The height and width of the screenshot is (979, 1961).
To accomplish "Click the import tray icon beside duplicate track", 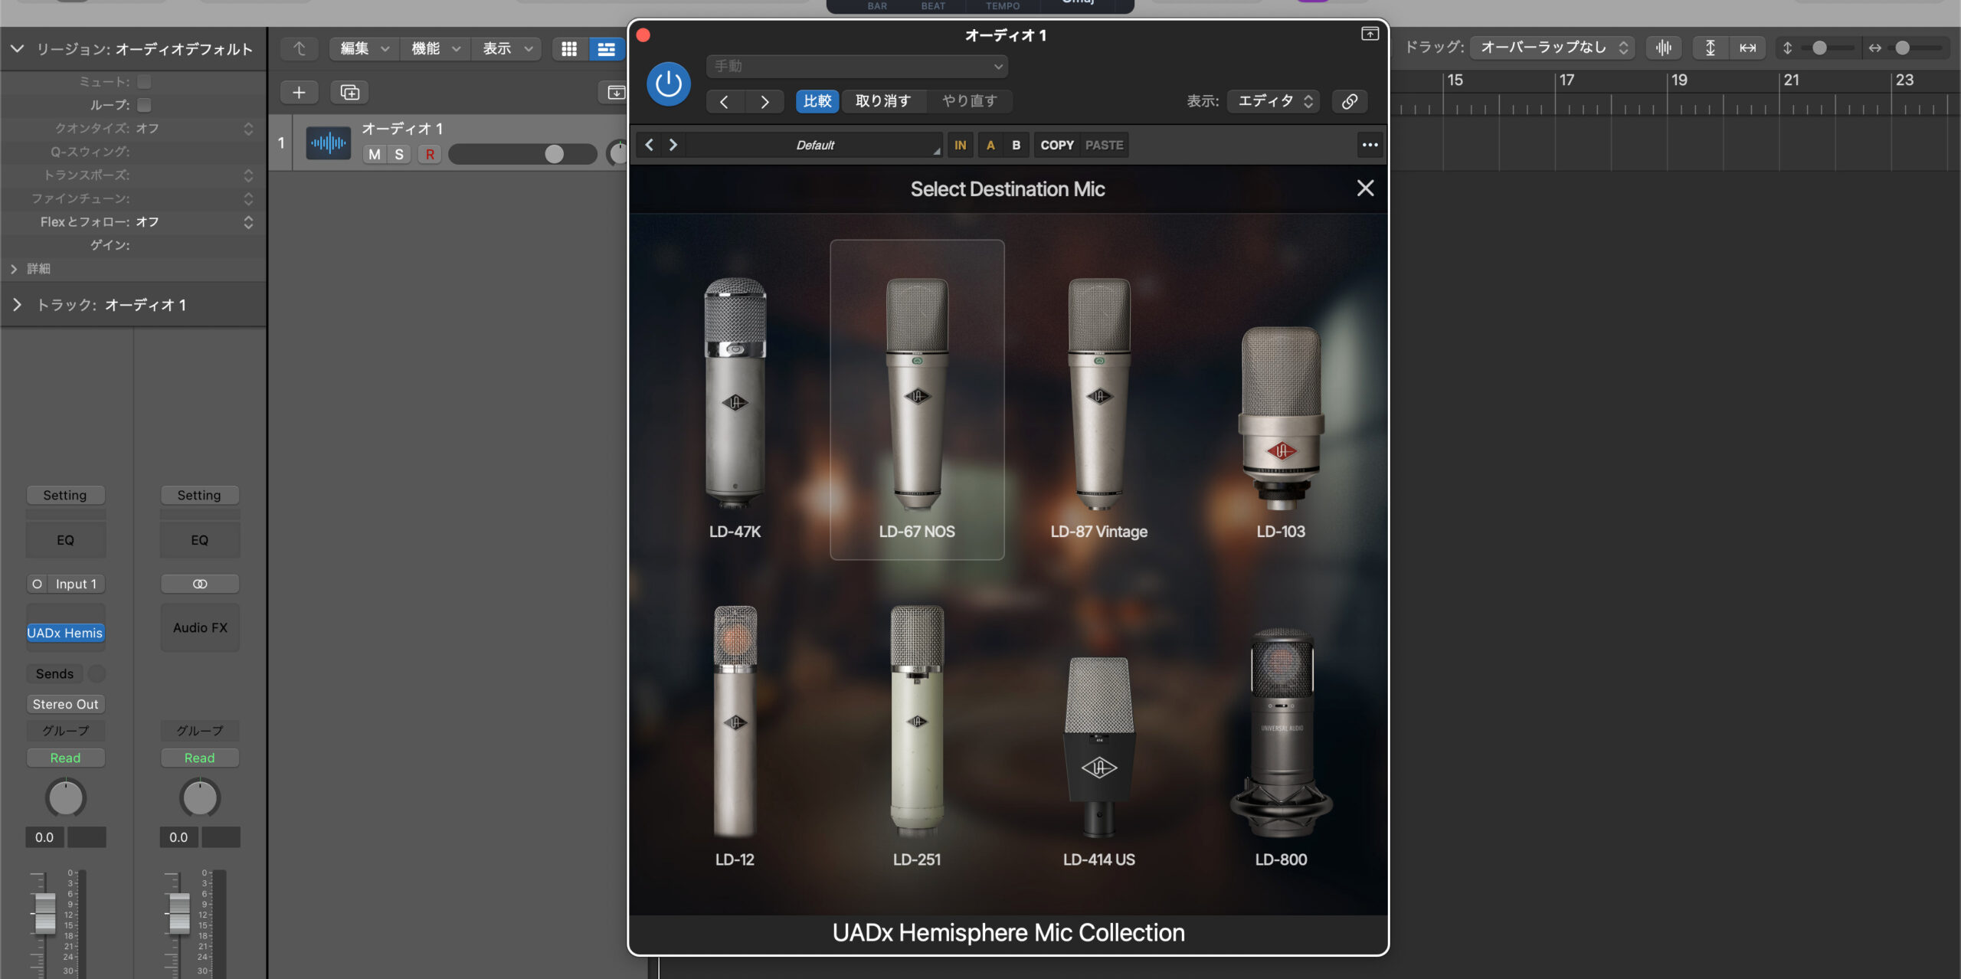I will coord(615,93).
